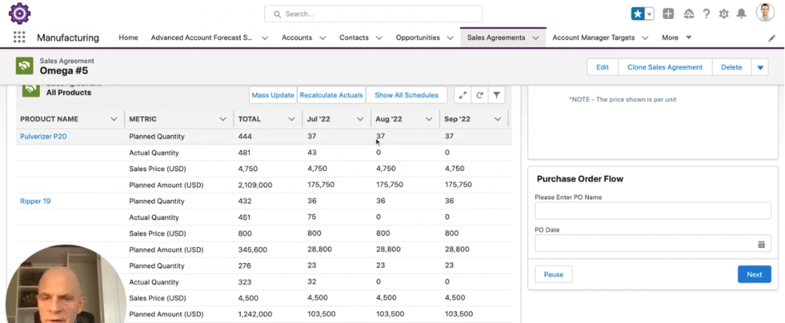Click the Recalculate Actuals button
Image resolution: width=785 pixels, height=323 pixels.
pos(331,95)
